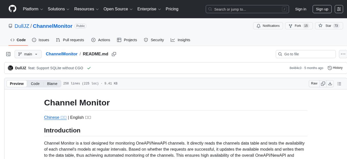The height and width of the screenshot is (159, 347).
Task: Open the README outline icon
Action: 339,83
